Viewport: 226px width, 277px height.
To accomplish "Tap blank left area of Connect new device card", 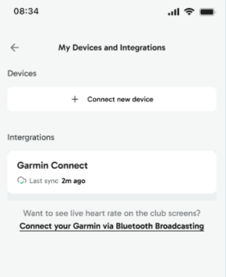I will (38, 99).
